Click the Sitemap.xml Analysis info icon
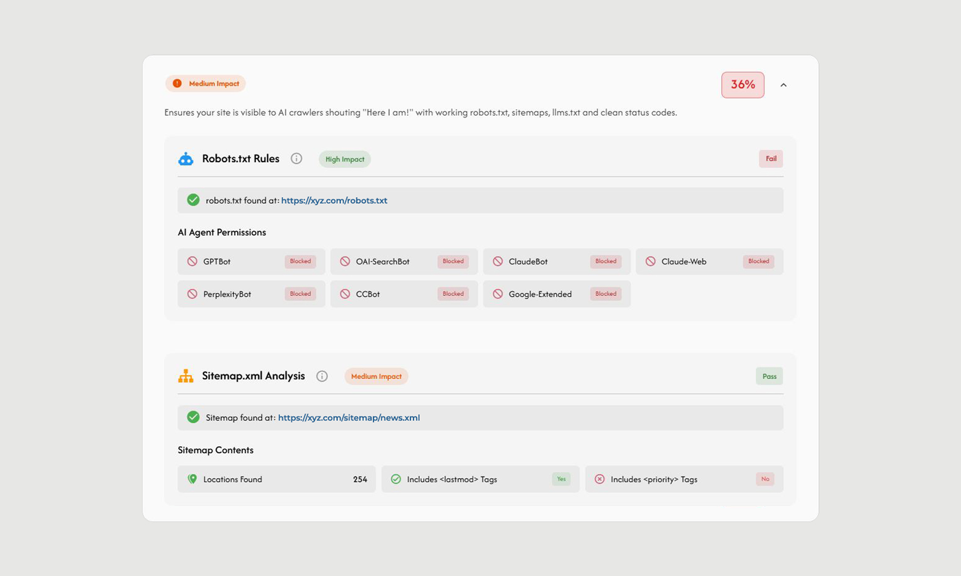Image resolution: width=961 pixels, height=576 pixels. [322, 376]
